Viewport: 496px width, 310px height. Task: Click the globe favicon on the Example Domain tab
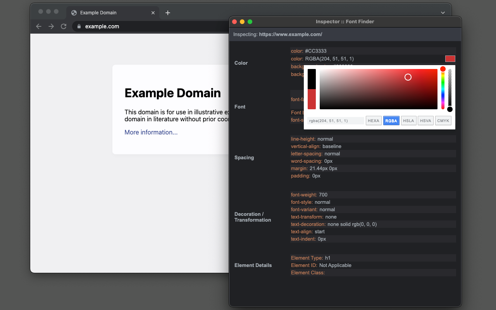coord(74,13)
